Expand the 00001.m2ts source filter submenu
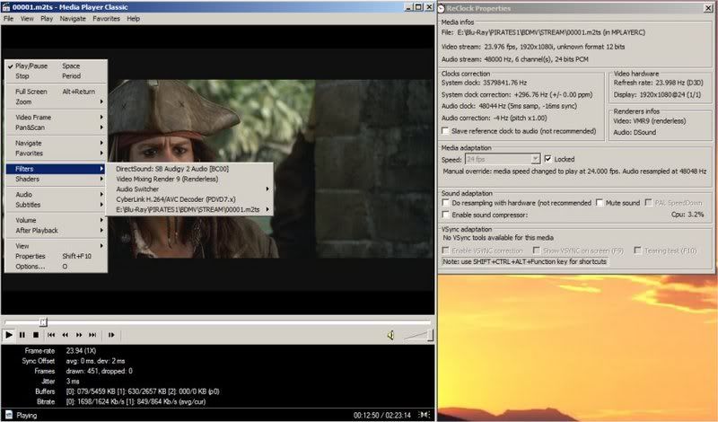This screenshot has width=718, height=422. tap(189, 209)
